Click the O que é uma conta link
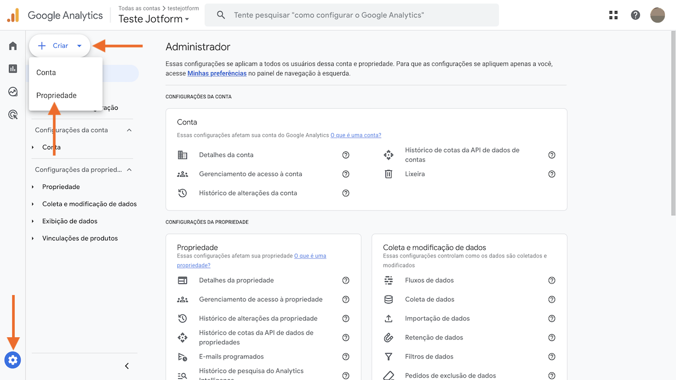676x380 pixels. (x=355, y=135)
